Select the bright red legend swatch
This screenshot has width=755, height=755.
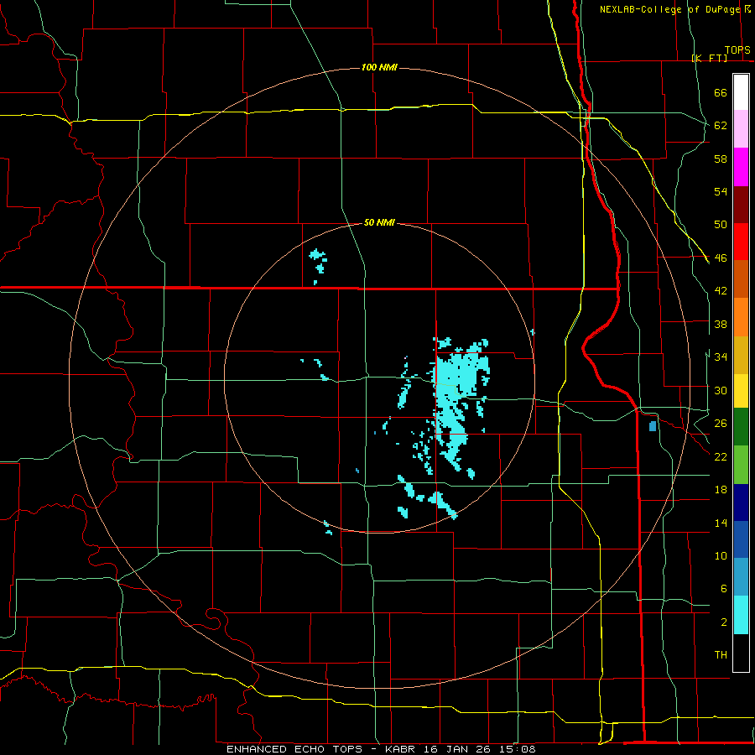[x=741, y=242]
